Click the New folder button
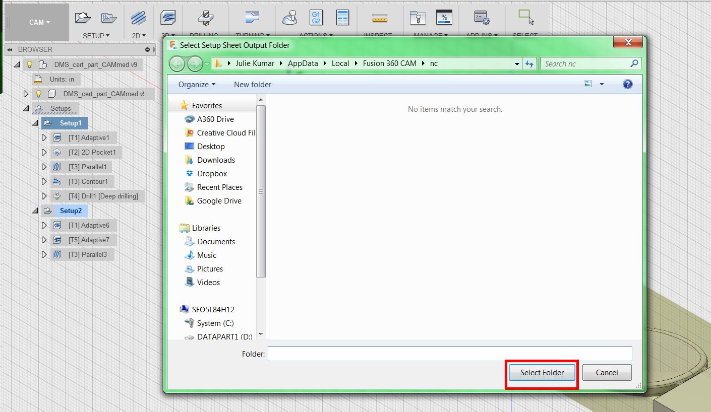This screenshot has height=412, width=711. click(x=253, y=85)
